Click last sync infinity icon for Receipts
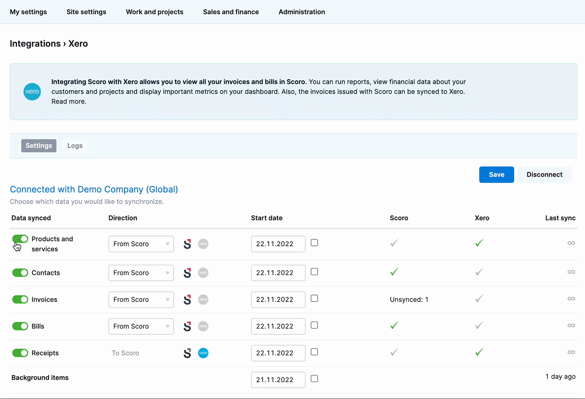The height and width of the screenshot is (399, 585). point(571,352)
